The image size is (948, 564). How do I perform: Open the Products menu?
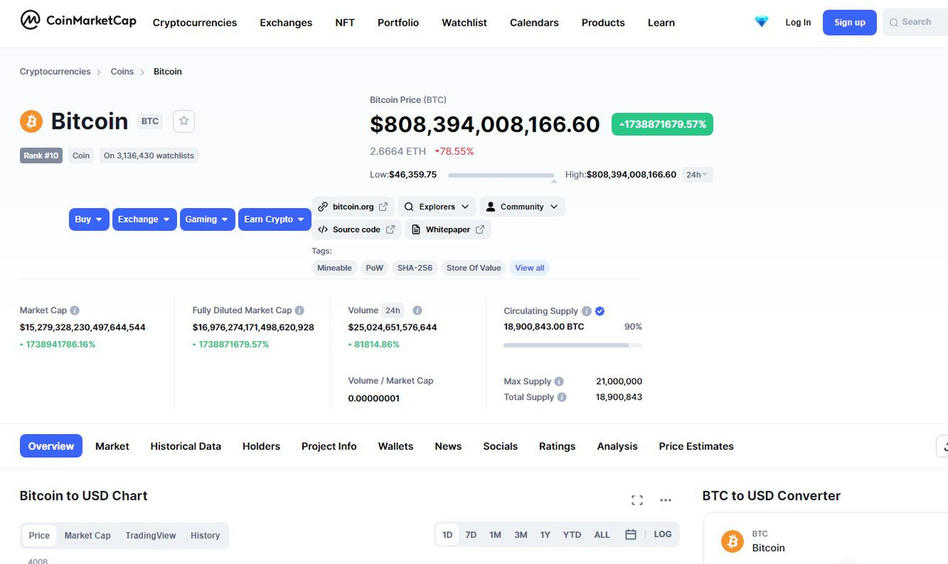(x=603, y=23)
